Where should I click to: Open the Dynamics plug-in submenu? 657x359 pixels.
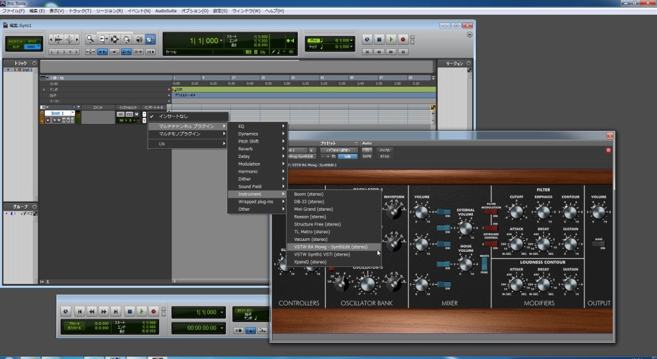[x=257, y=134]
